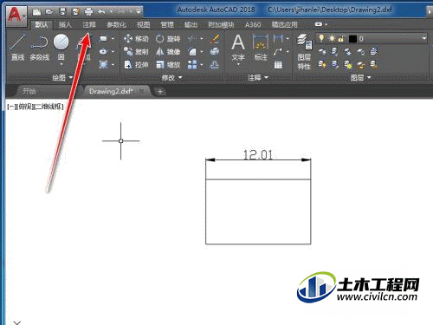Click the new drawing plus tab button

(160, 92)
